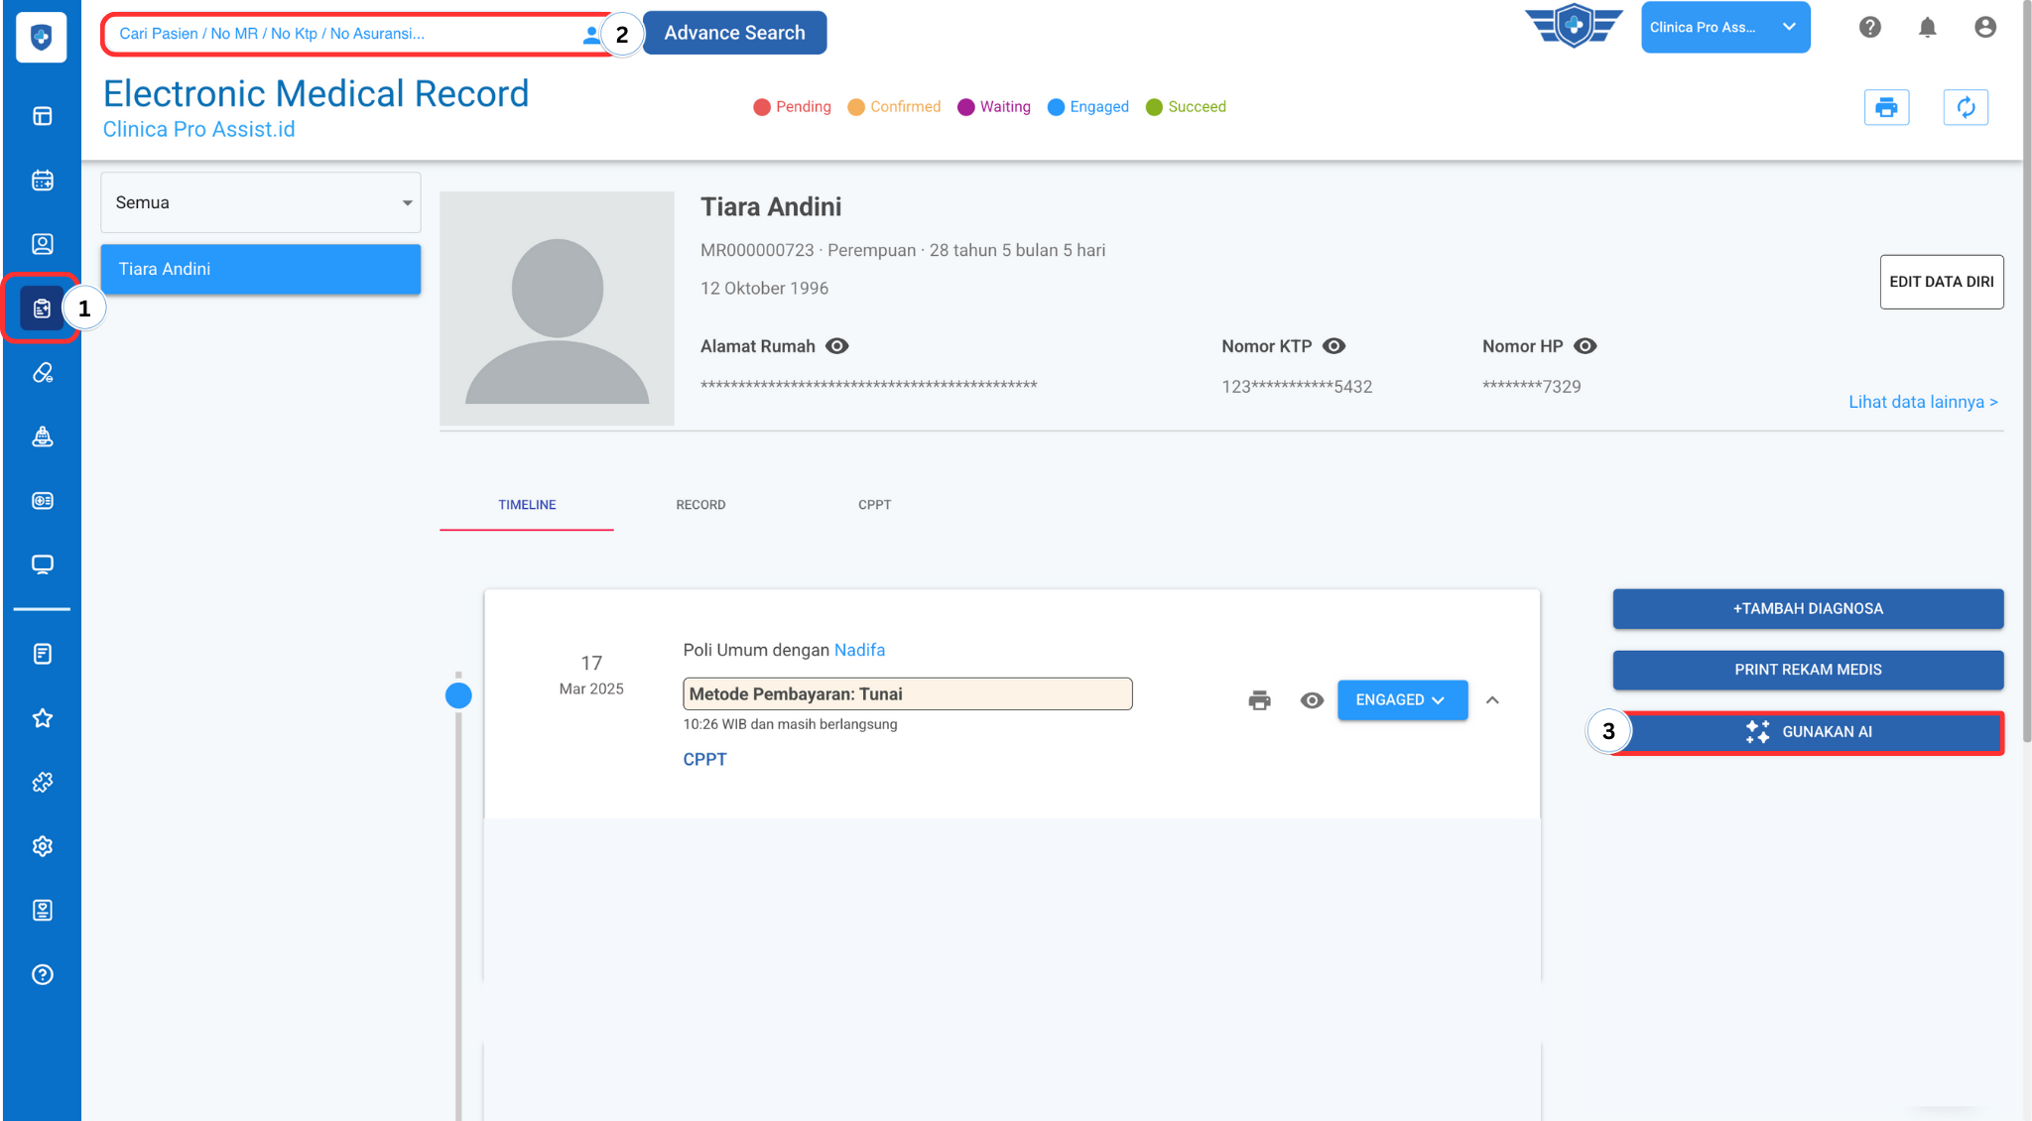
Task: Click the help question mark icon
Action: pyautogui.click(x=1869, y=28)
